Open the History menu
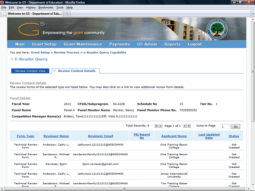The width and height of the screenshot is (255, 191). (31, 8)
